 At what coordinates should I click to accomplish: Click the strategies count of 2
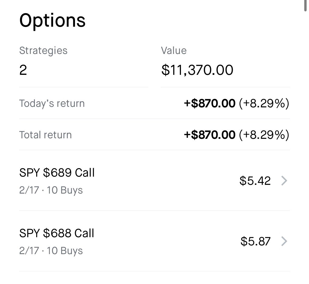point(23,70)
